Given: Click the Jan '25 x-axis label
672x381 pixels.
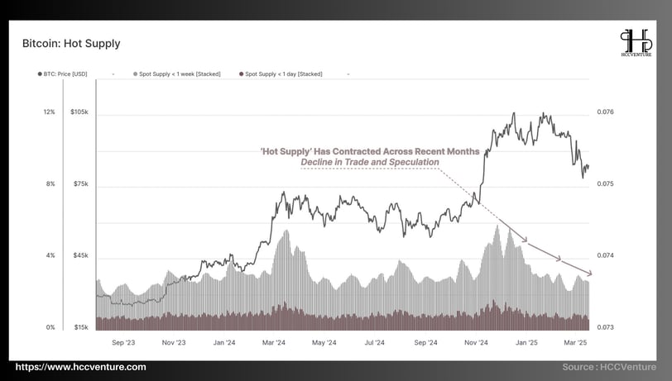Looking at the screenshot, I should (526, 342).
